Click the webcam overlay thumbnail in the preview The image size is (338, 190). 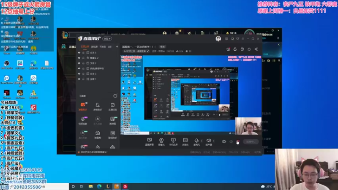coord(248,126)
